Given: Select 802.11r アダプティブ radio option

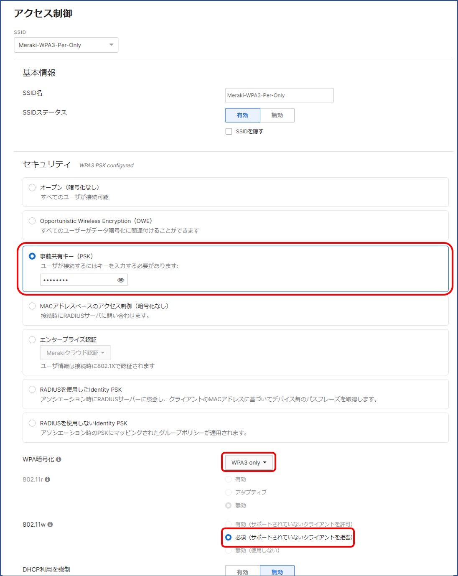Looking at the screenshot, I should point(228,492).
